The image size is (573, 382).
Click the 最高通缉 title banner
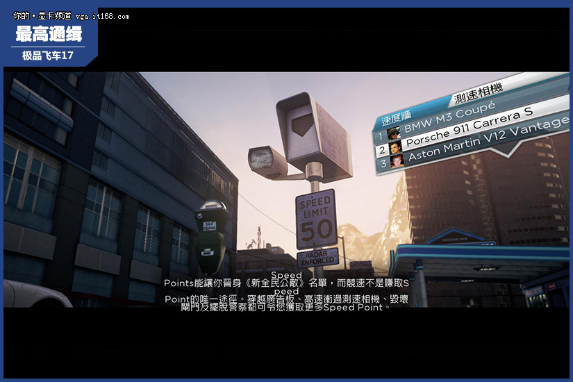tap(49, 34)
